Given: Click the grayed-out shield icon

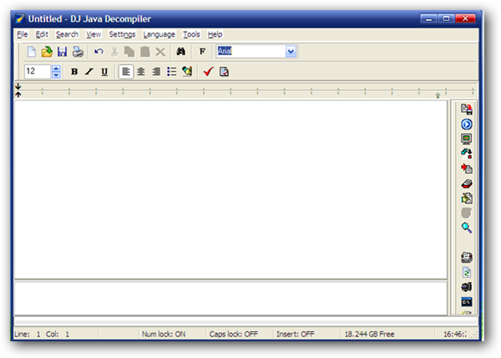Looking at the screenshot, I should [x=467, y=213].
